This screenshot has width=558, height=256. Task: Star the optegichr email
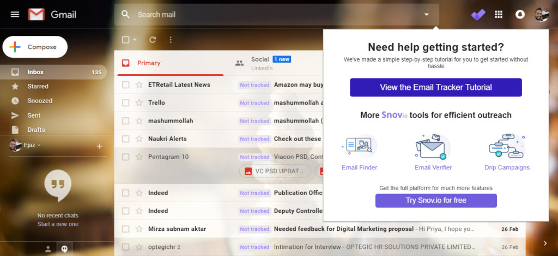pos(139,247)
